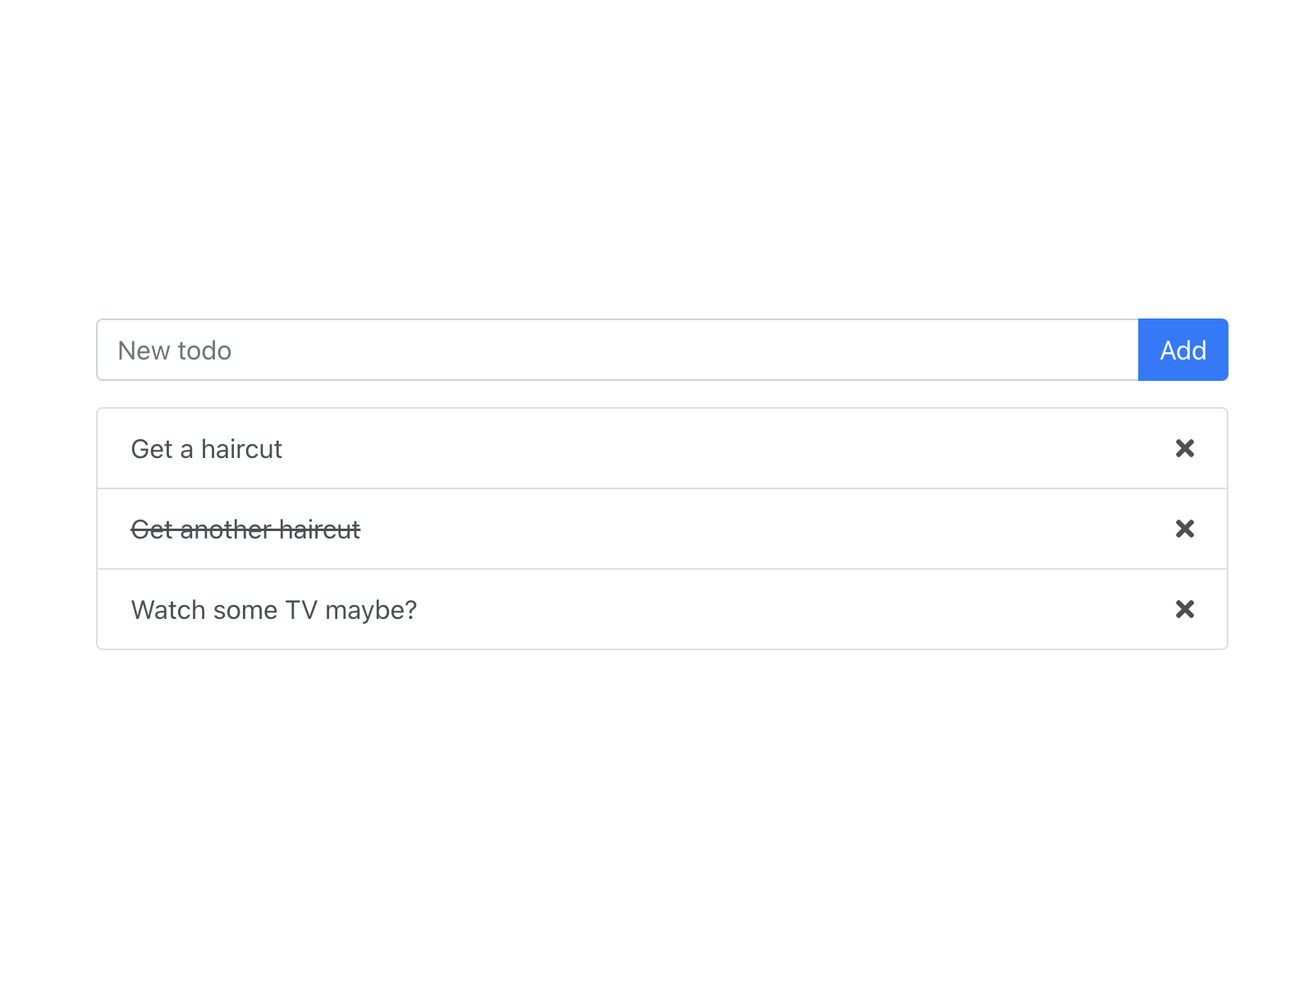Mark 'Get a haircut' as completed
1313x985 pixels.
206,449
